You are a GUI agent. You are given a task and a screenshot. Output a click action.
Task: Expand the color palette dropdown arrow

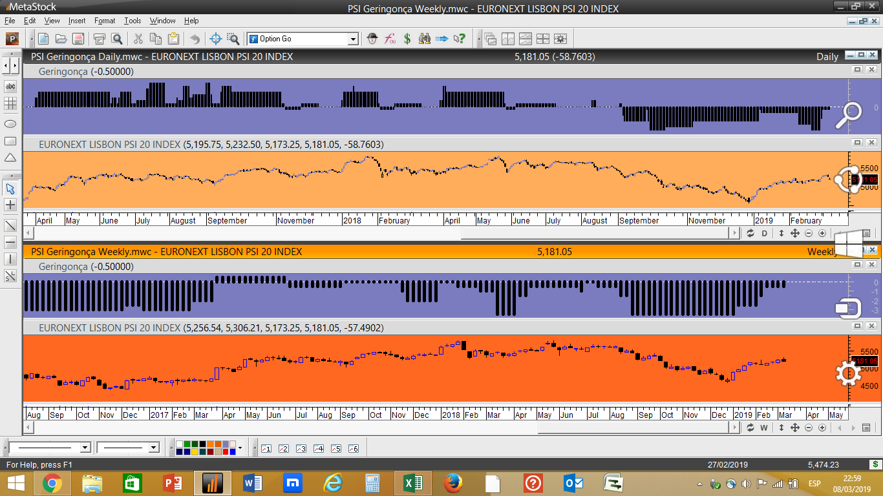[240, 448]
